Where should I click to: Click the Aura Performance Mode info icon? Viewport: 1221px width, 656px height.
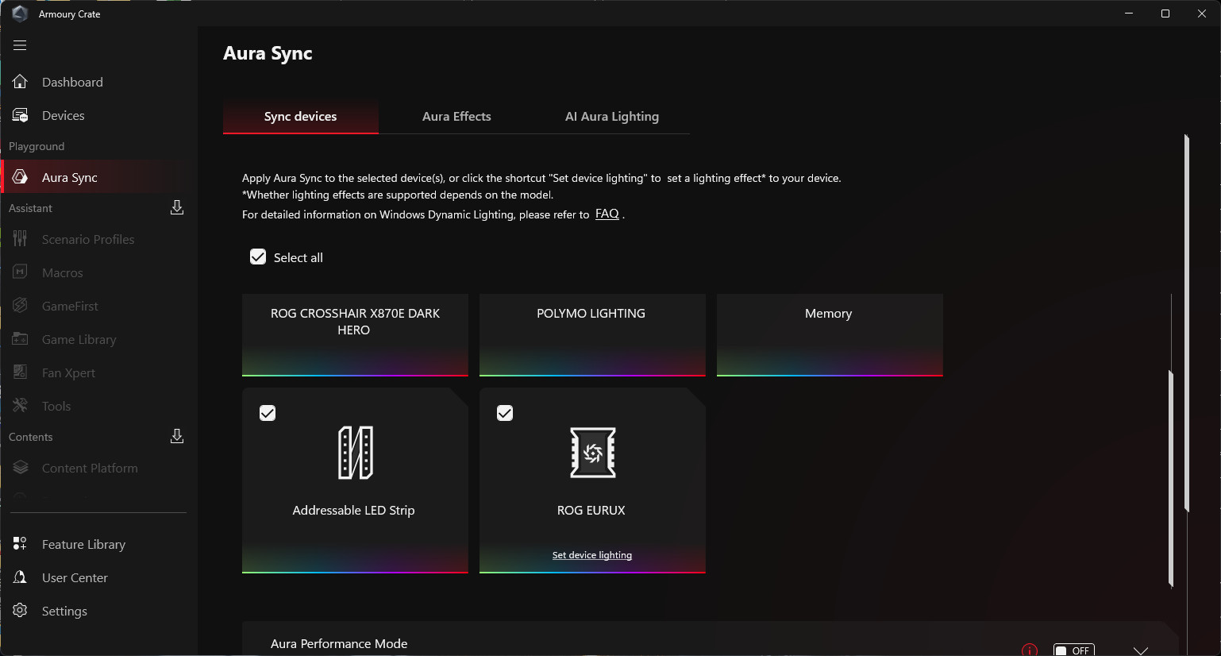(x=1030, y=650)
